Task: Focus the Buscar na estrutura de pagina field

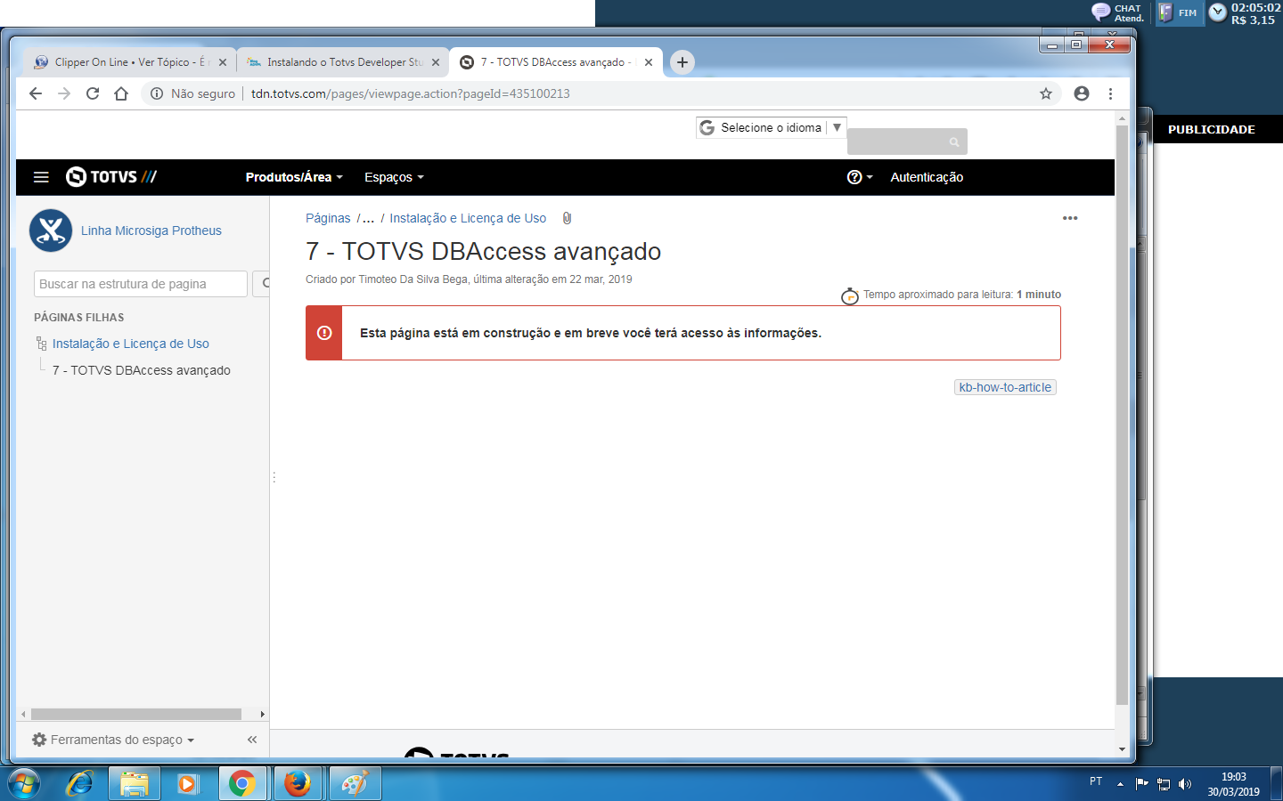Action: [141, 284]
